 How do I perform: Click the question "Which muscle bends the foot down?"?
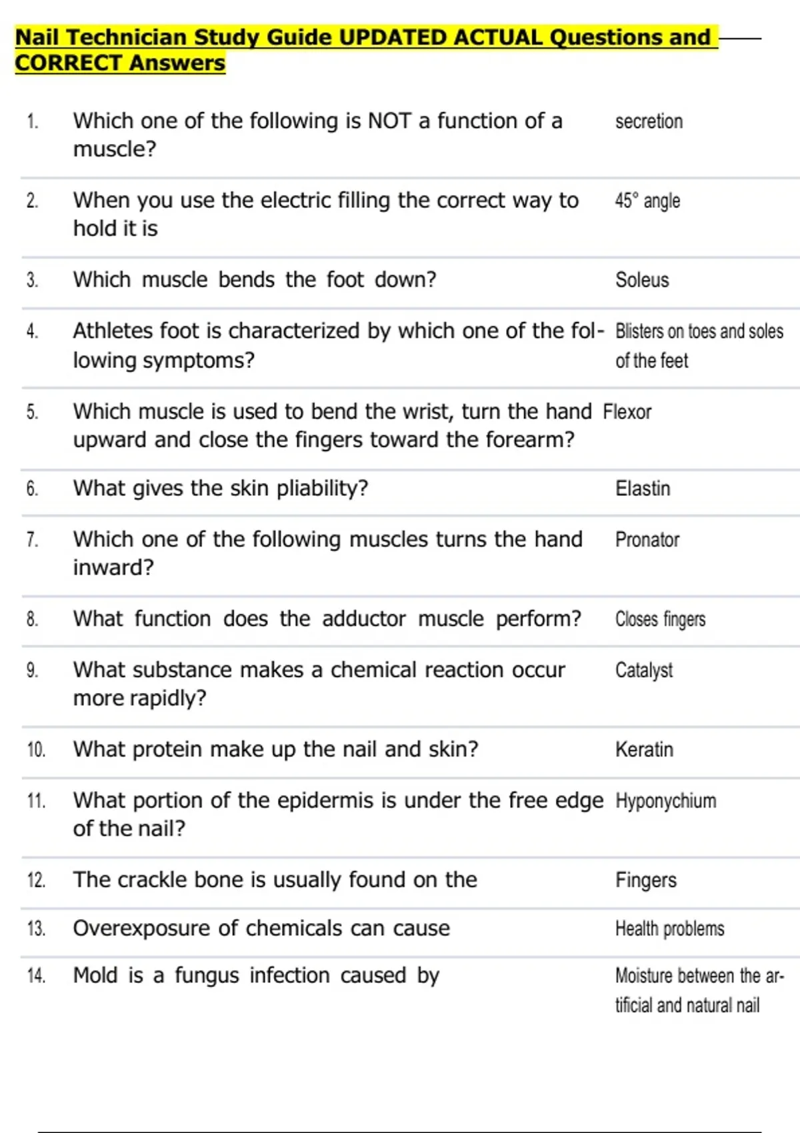pyautogui.click(x=255, y=280)
